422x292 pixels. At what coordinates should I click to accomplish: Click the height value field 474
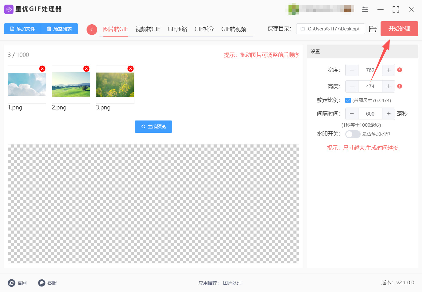click(370, 86)
